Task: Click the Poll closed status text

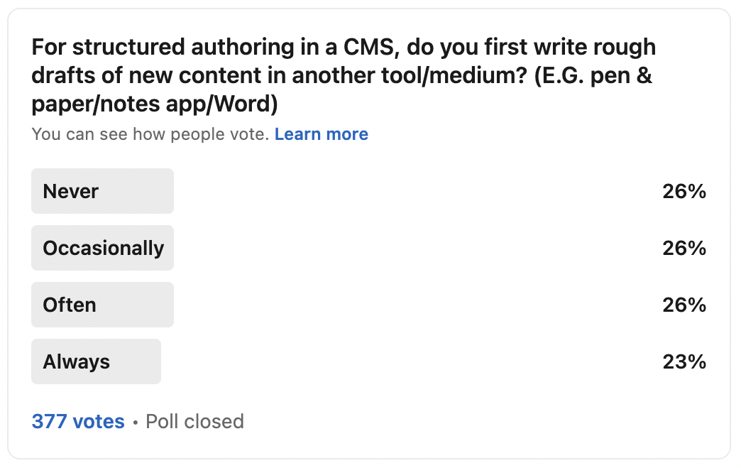Action: (194, 421)
